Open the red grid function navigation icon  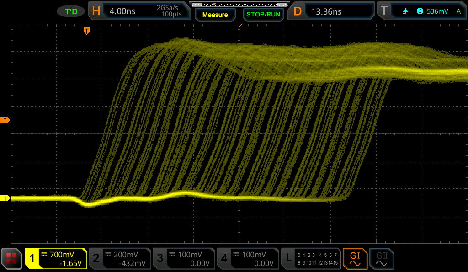click(11, 258)
